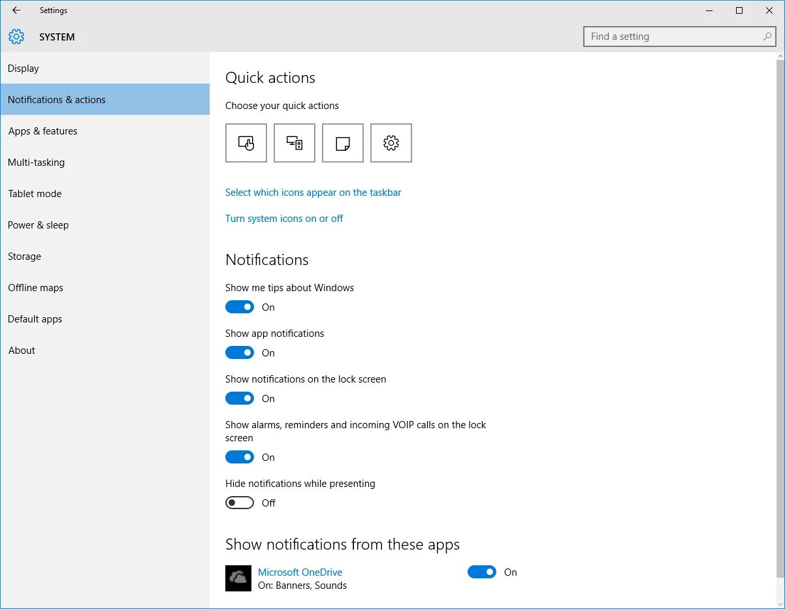The width and height of the screenshot is (785, 609).
Task: Disable Show app notifications switch
Action: click(x=240, y=352)
